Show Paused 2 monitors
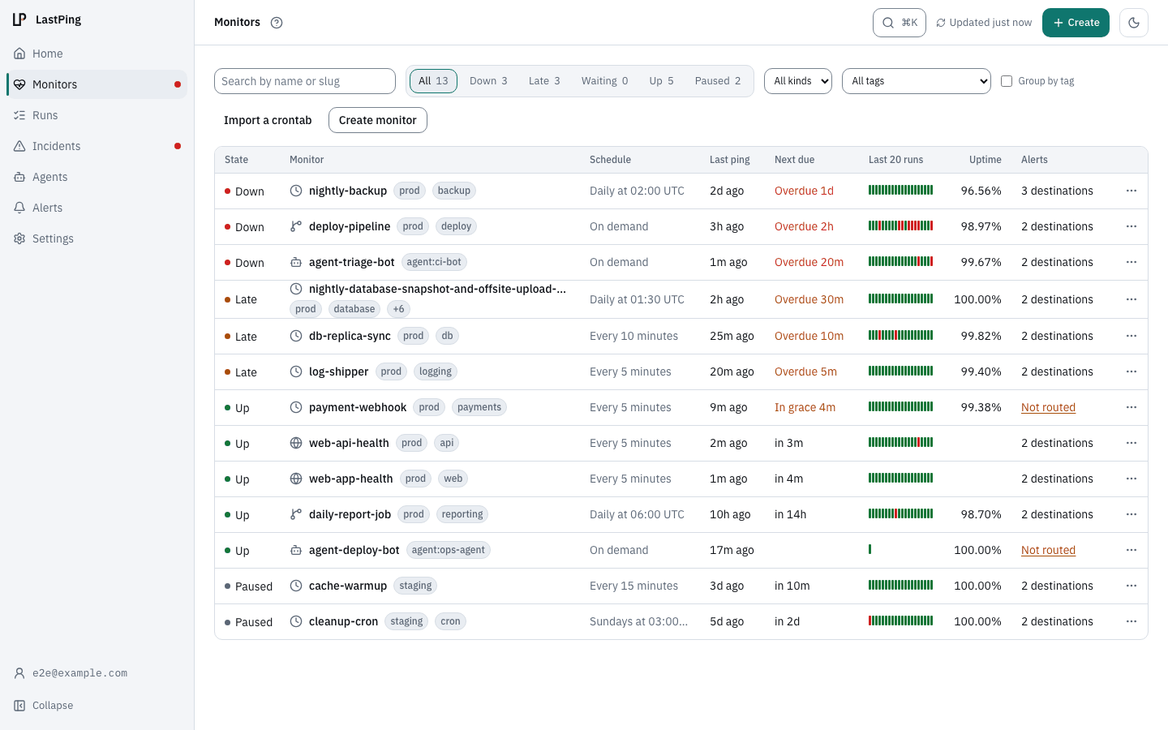The image size is (1168, 730). coord(718,81)
